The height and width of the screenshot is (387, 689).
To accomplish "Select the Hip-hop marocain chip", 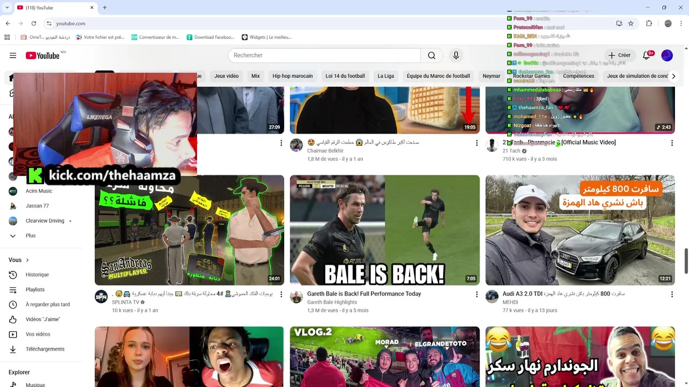I will [292, 76].
